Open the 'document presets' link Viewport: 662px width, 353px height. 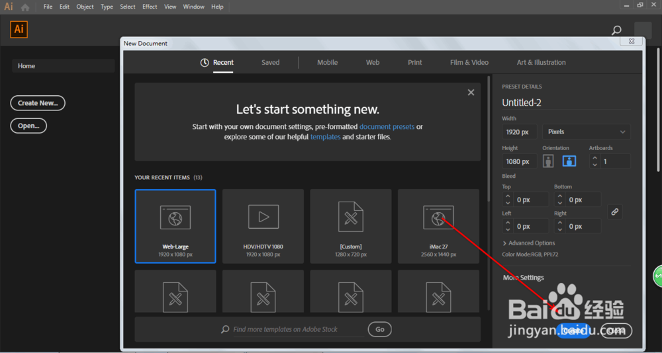[x=387, y=126]
